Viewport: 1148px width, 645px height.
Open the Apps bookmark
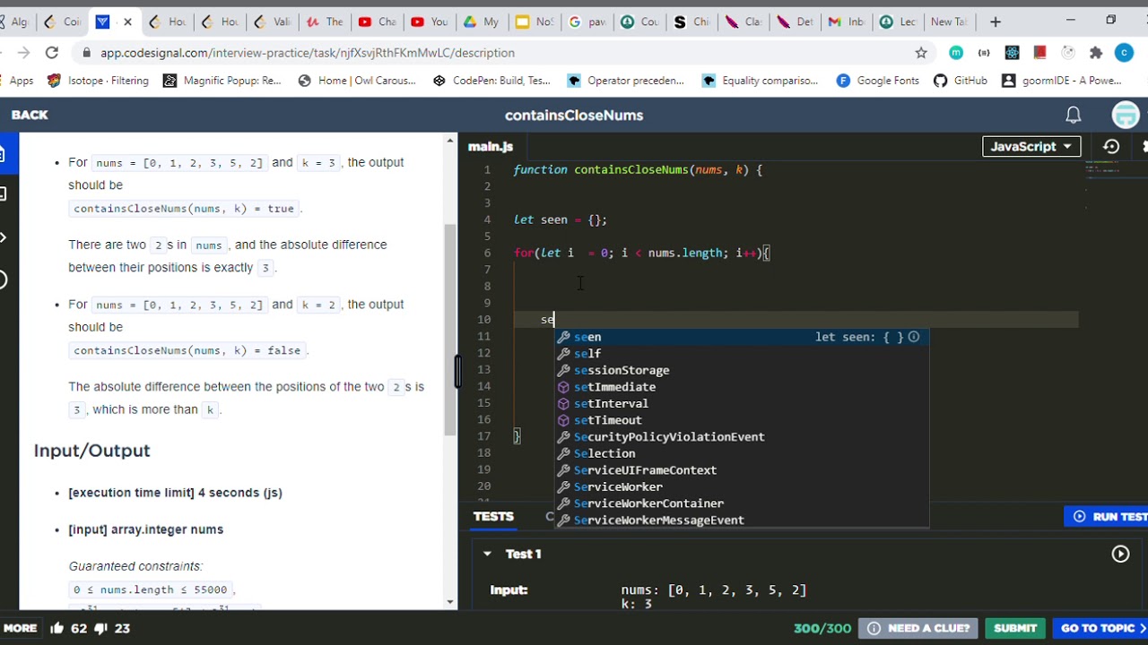[x=21, y=81]
